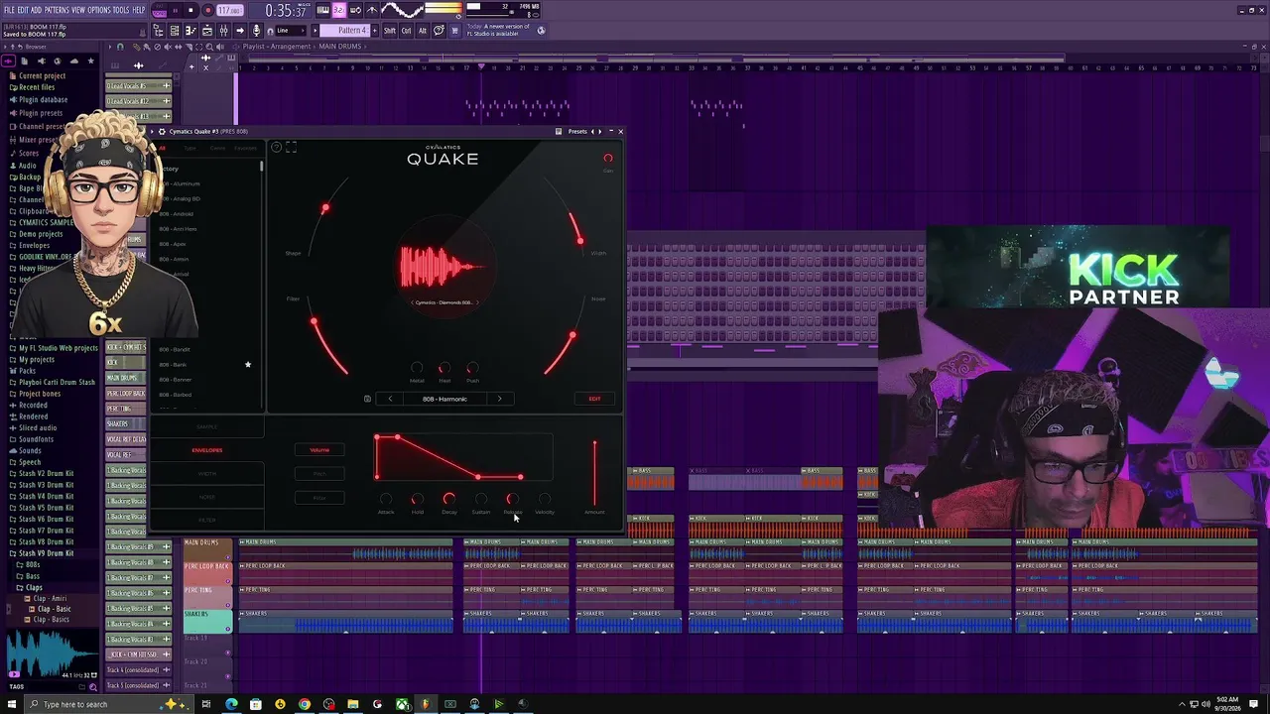The width and height of the screenshot is (1270, 714).
Task: Select the Volume envelope button
Action: point(319,450)
